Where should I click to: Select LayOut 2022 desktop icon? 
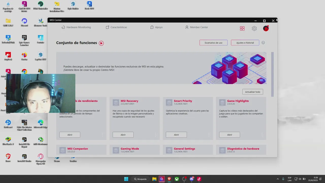[x=40, y=56]
